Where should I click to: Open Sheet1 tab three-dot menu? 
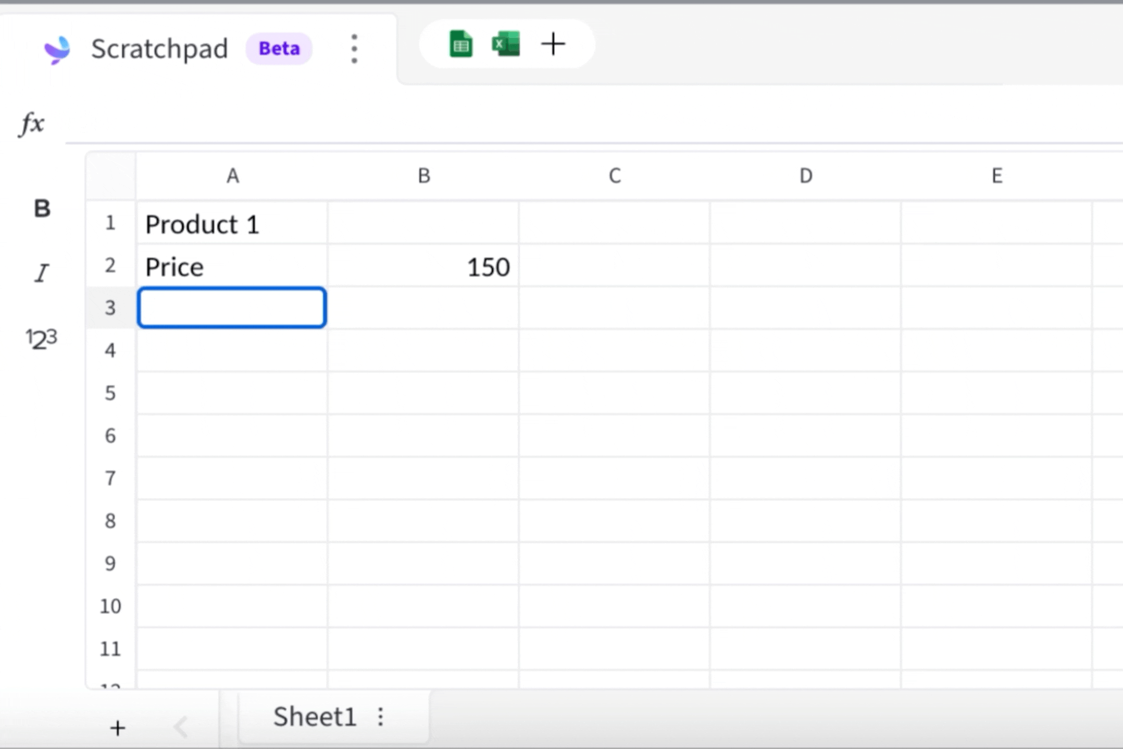381,717
